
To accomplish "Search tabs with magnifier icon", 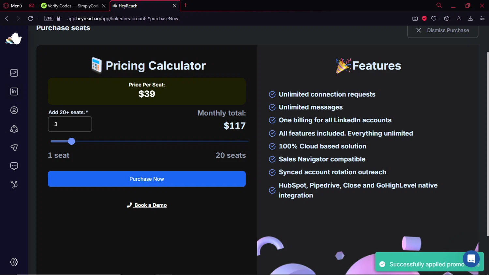I will (x=439, y=5).
